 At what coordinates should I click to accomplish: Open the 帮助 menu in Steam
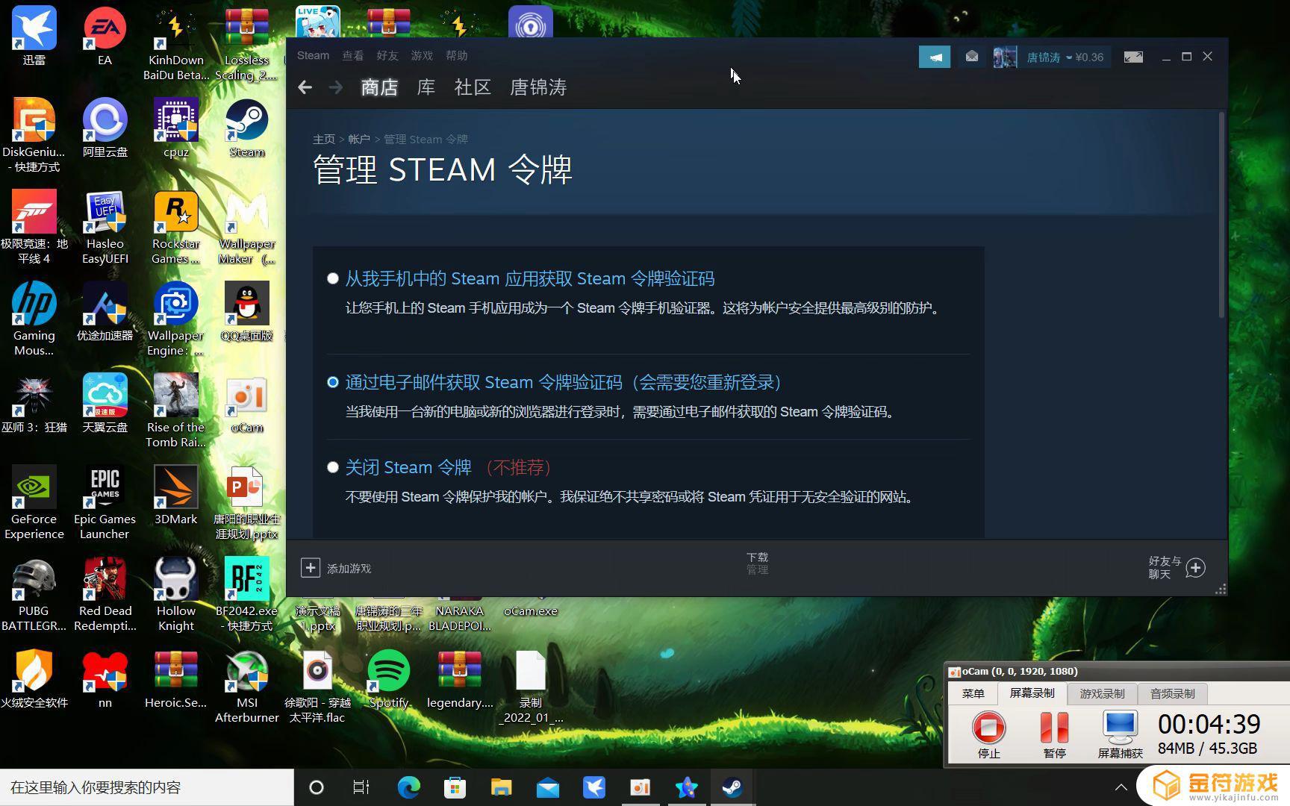coord(456,56)
